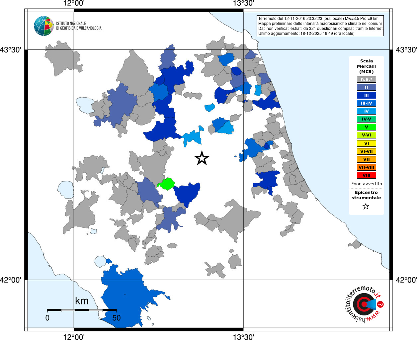Screen dimensions: 417x340
Task: Select the IV intensity legend swatch
Action: tap(366, 111)
